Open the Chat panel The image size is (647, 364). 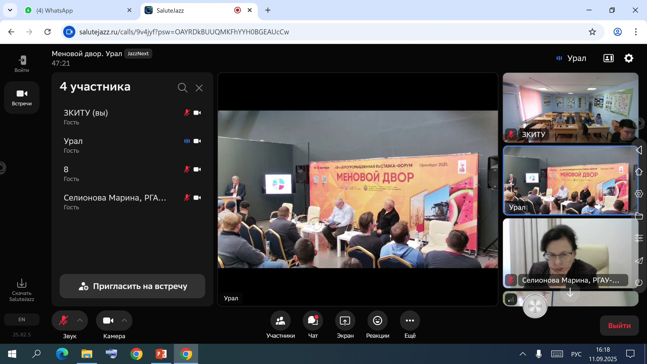coord(313,321)
